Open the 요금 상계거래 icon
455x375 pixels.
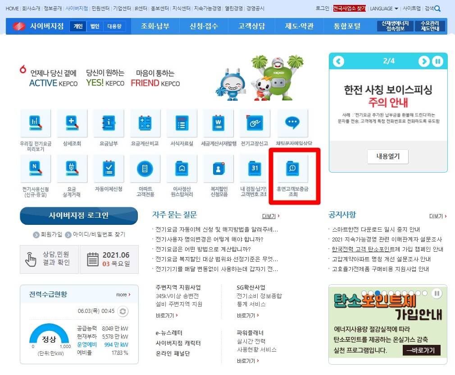(x=72, y=169)
